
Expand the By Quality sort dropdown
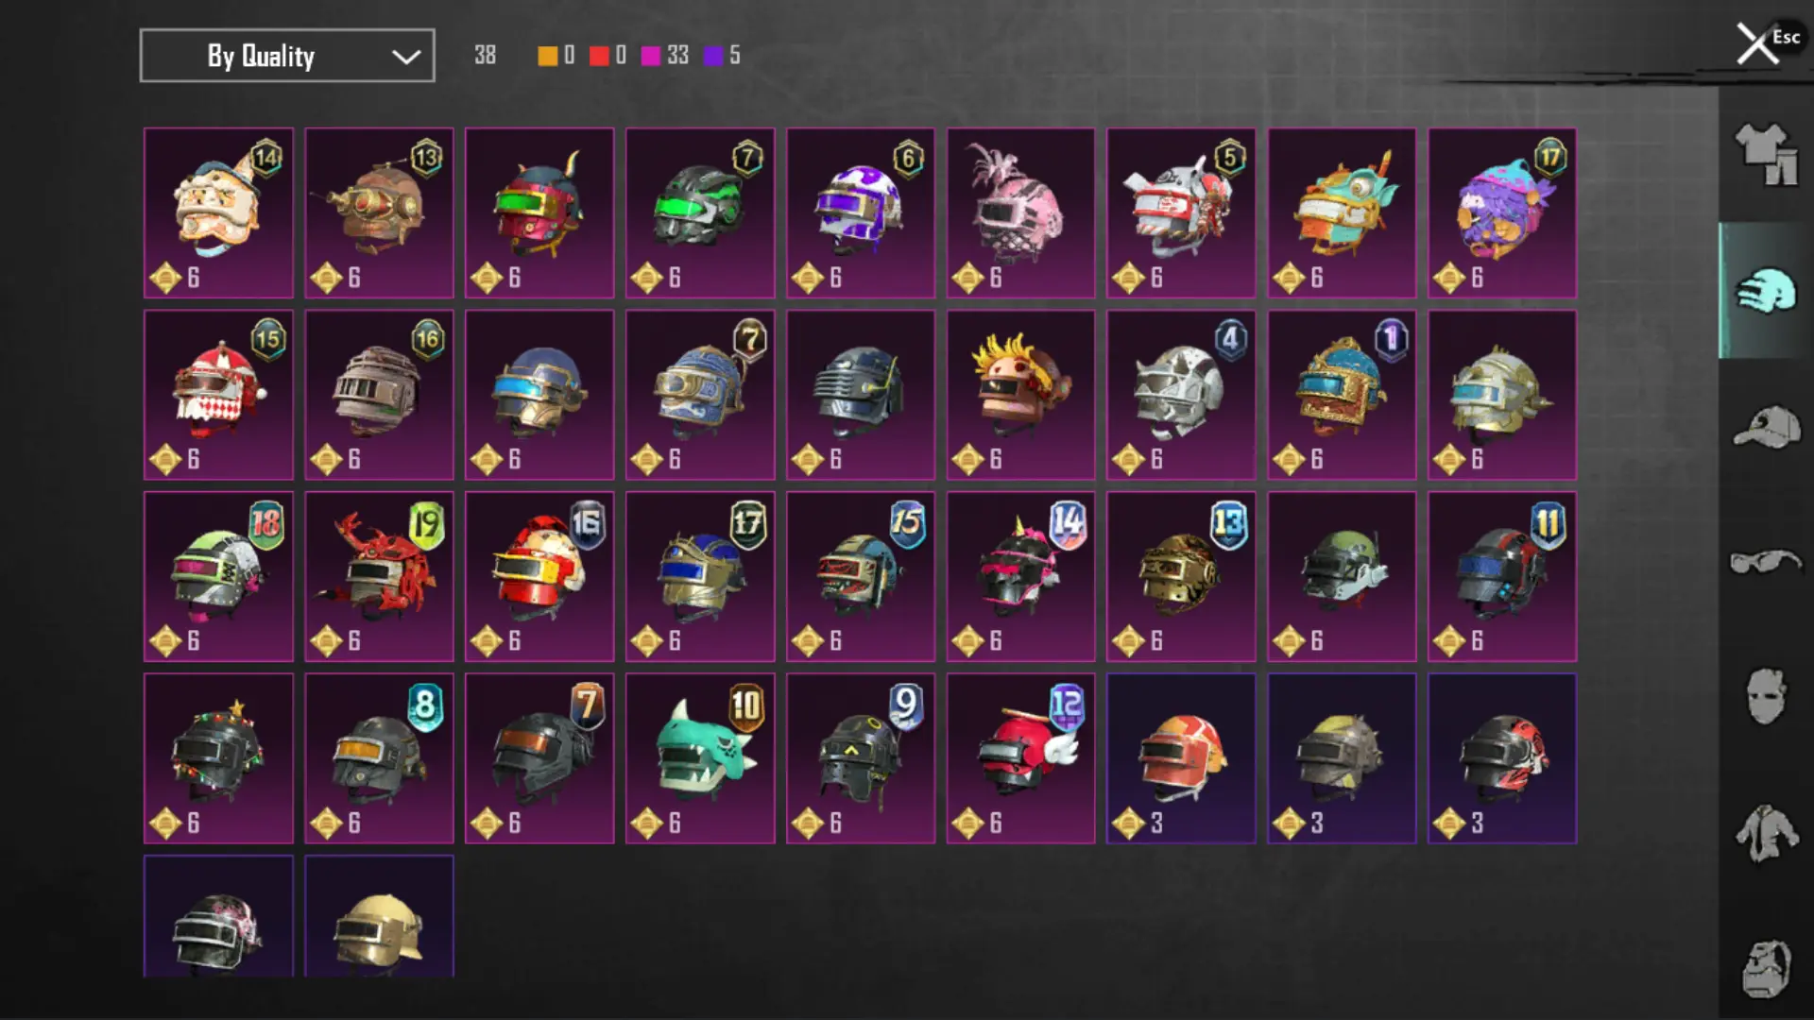pyautogui.click(x=287, y=56)
